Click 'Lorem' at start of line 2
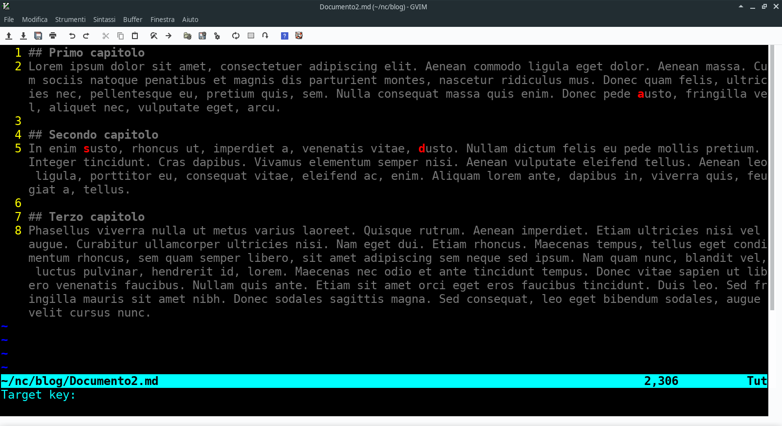This screenshot has height=426, width=782. (x=45, y=66)
